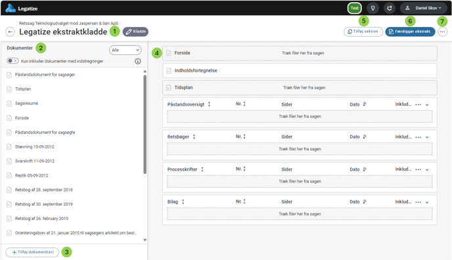Open the Processkrifter section three-dot menu

click(x=418, y=169)
